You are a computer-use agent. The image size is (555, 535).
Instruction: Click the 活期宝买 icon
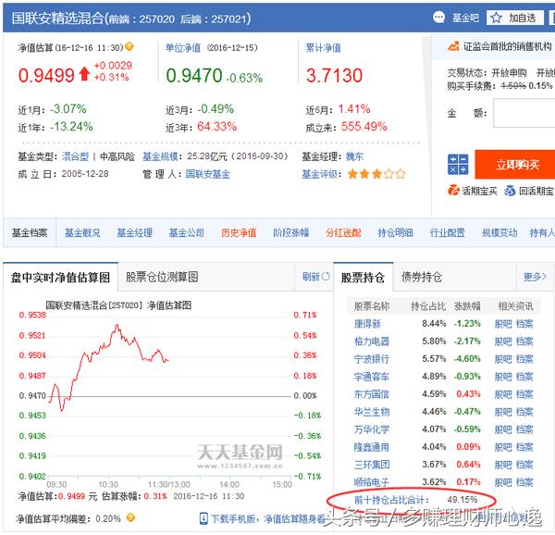[453, 191]
